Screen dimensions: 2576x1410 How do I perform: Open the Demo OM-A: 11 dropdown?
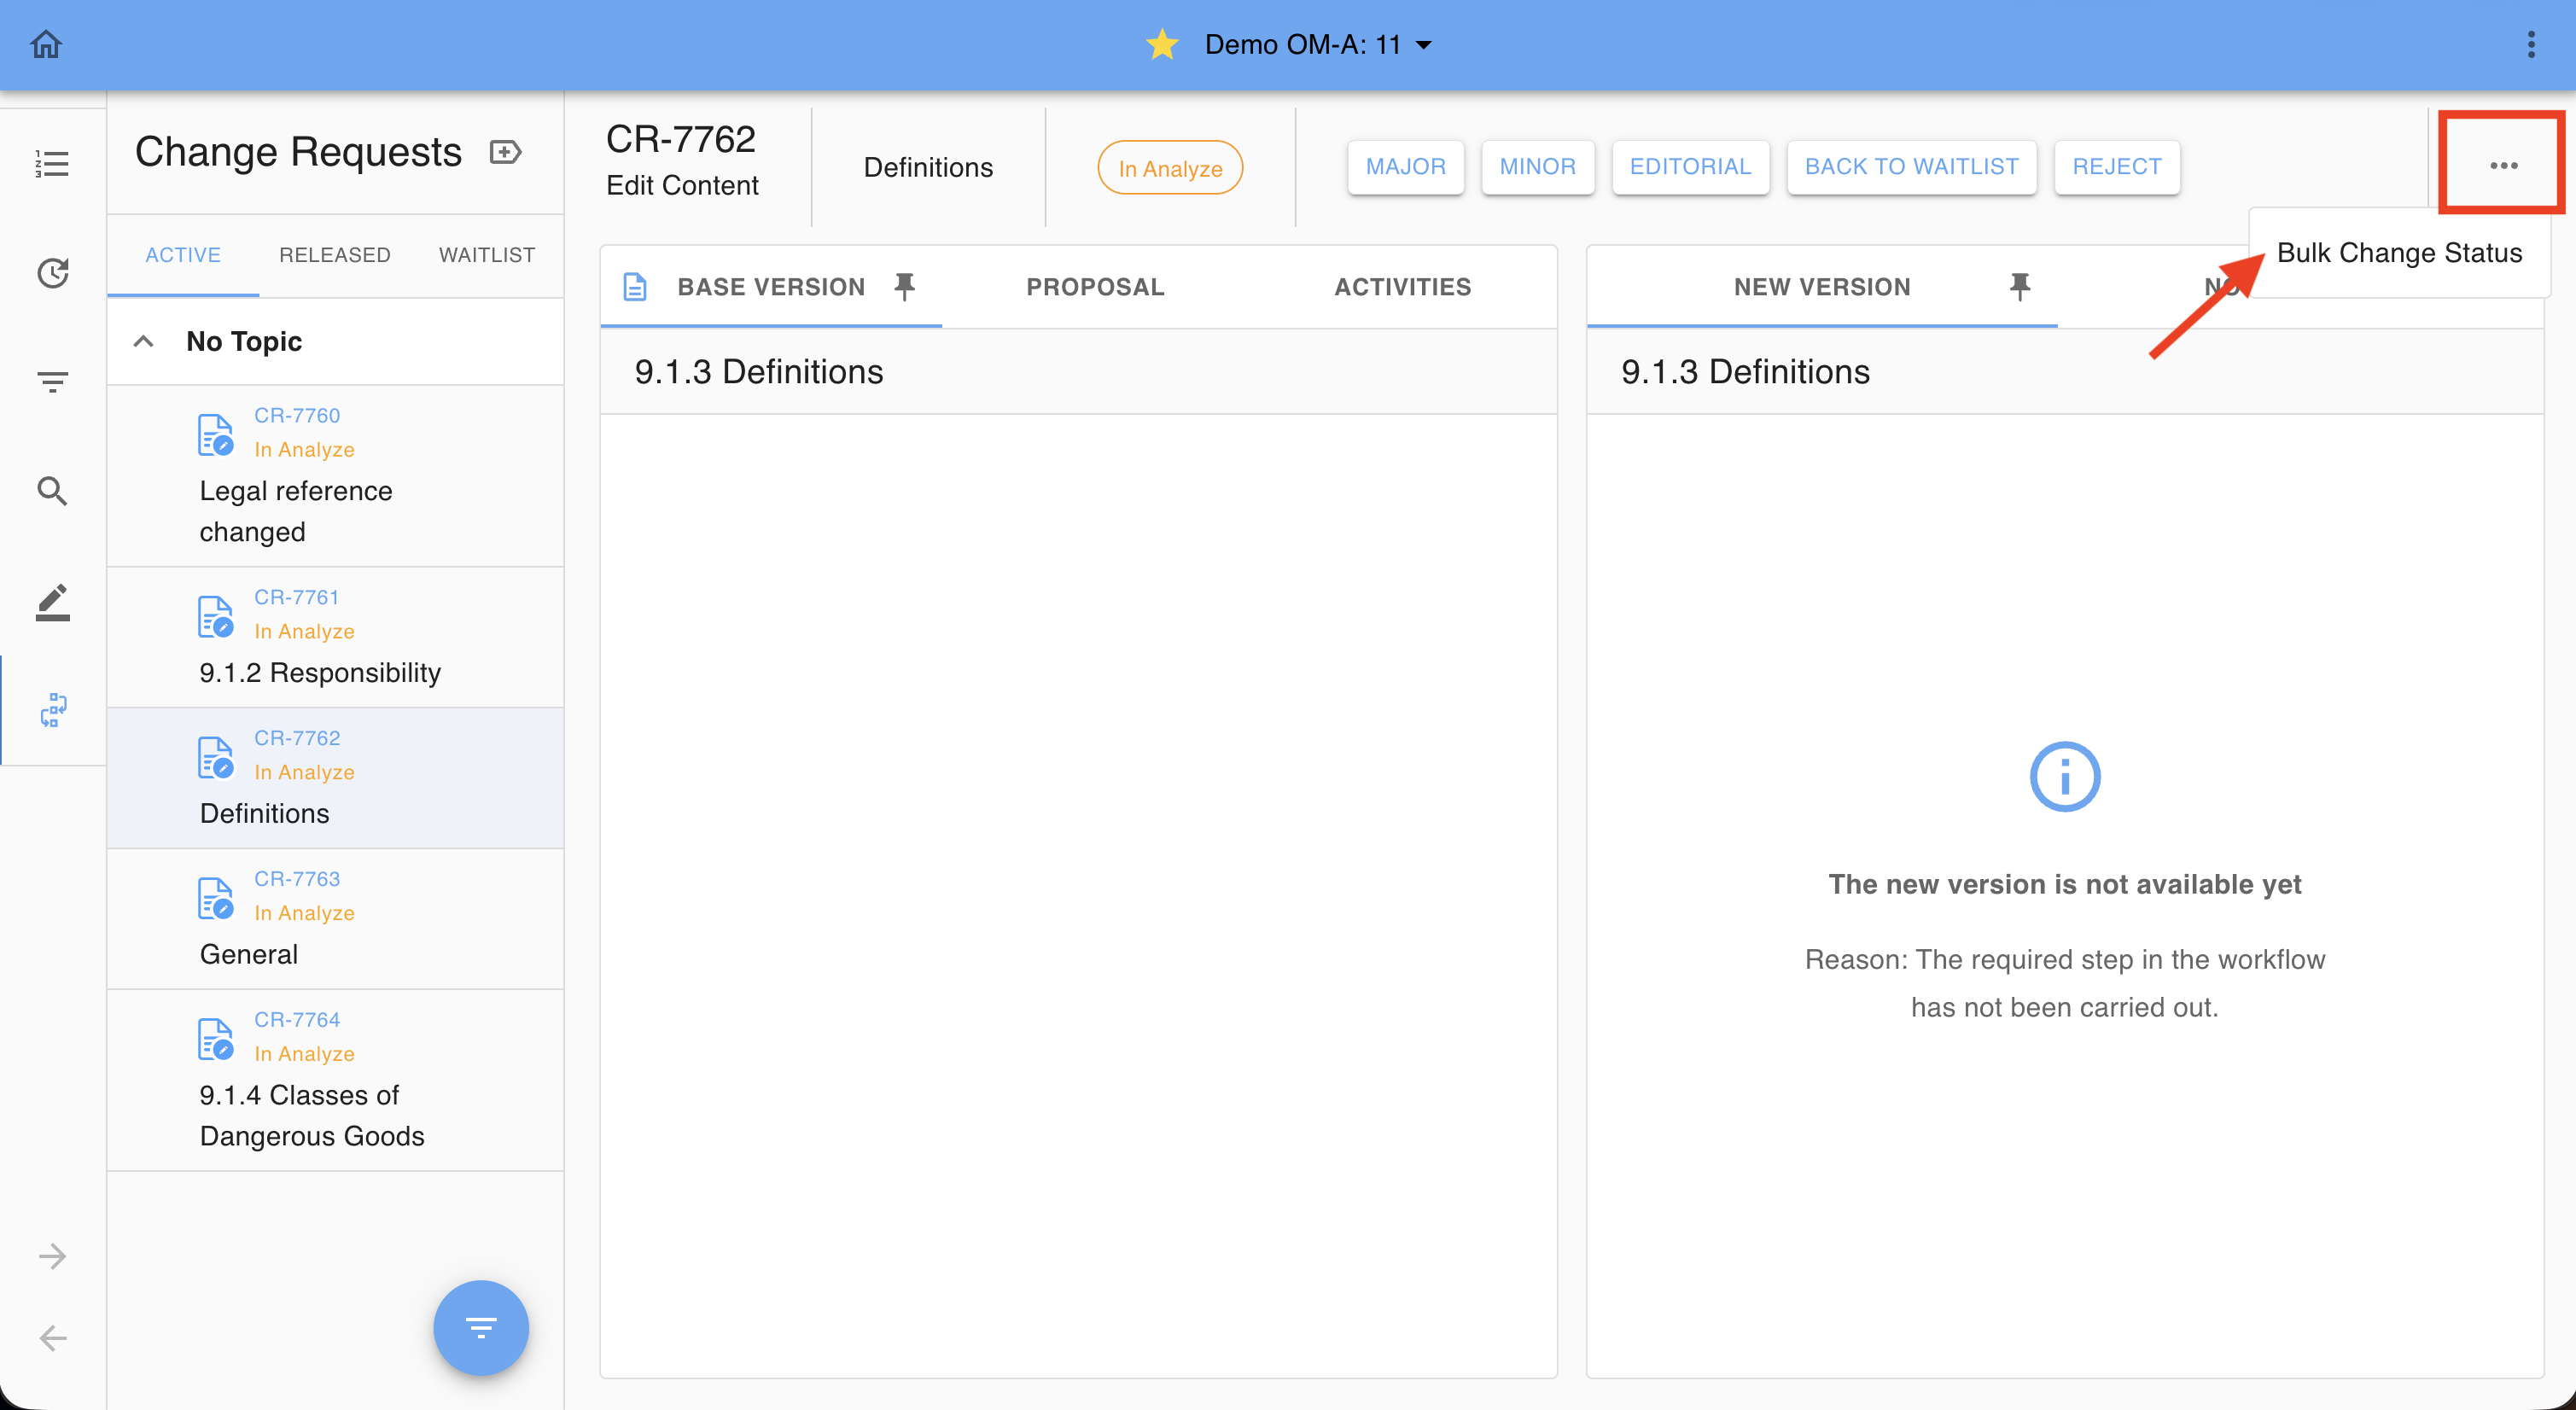pyautogui.click(x=1318, y=45)
